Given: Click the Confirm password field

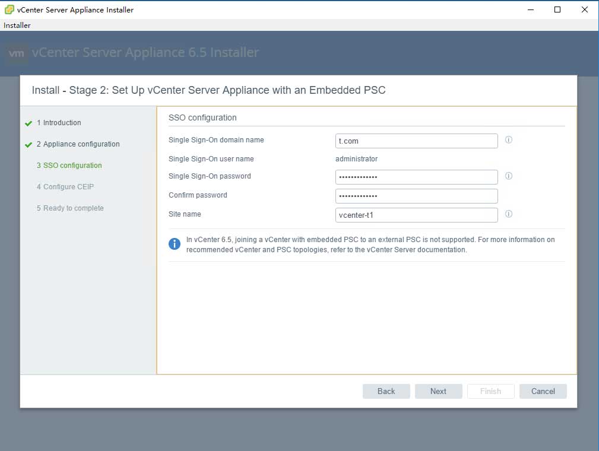Looking at the screenshot, I should (x=416, y=196).
